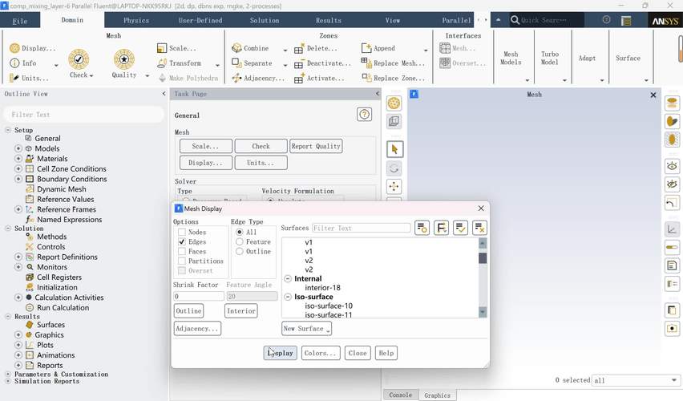
Task: Select iso-surface-10 in list
Action: click(329, 306)
